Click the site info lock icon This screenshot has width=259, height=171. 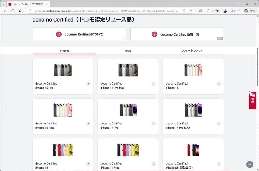[30, 11]
